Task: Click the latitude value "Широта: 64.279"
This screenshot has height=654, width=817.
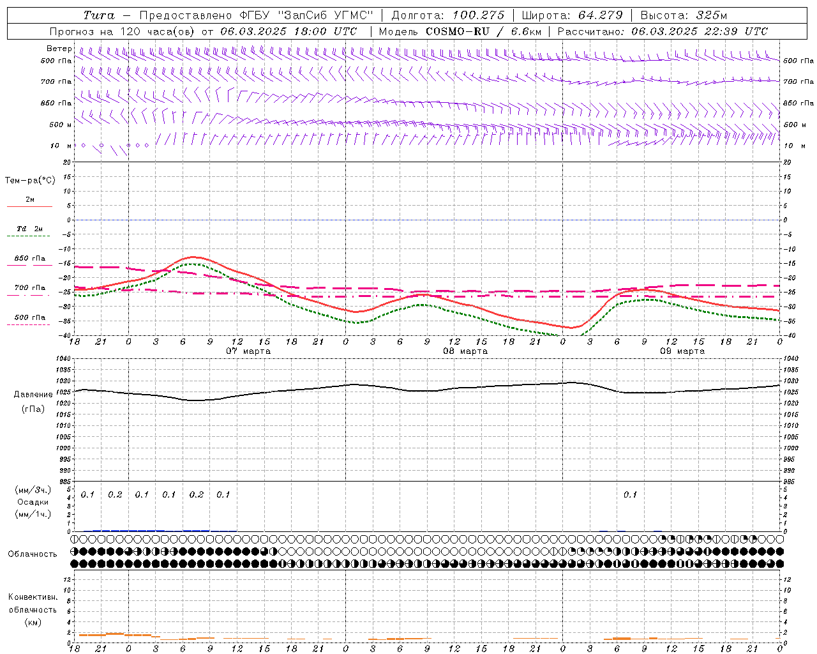Action: [x=572, y=15]
